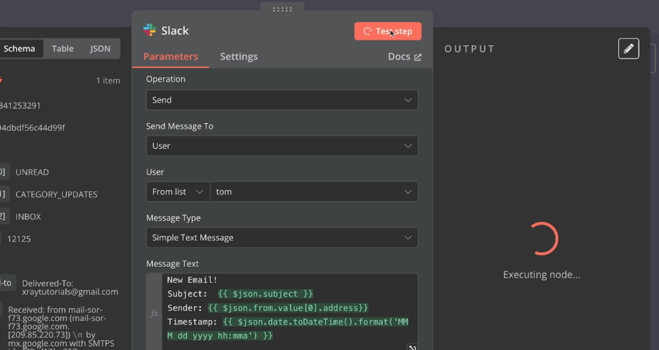Select the INBOX schema item
This screenshot has height=350, width=659.
(x=28, y=217)
